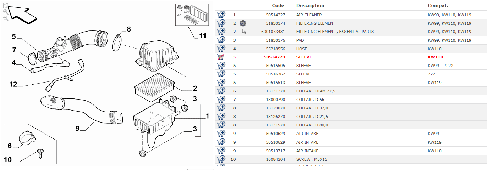Add AIR INTAKE 50513717 to cart
Viewport: 487px width, 170px height.
pyautogui.click(x=221, y=151)
